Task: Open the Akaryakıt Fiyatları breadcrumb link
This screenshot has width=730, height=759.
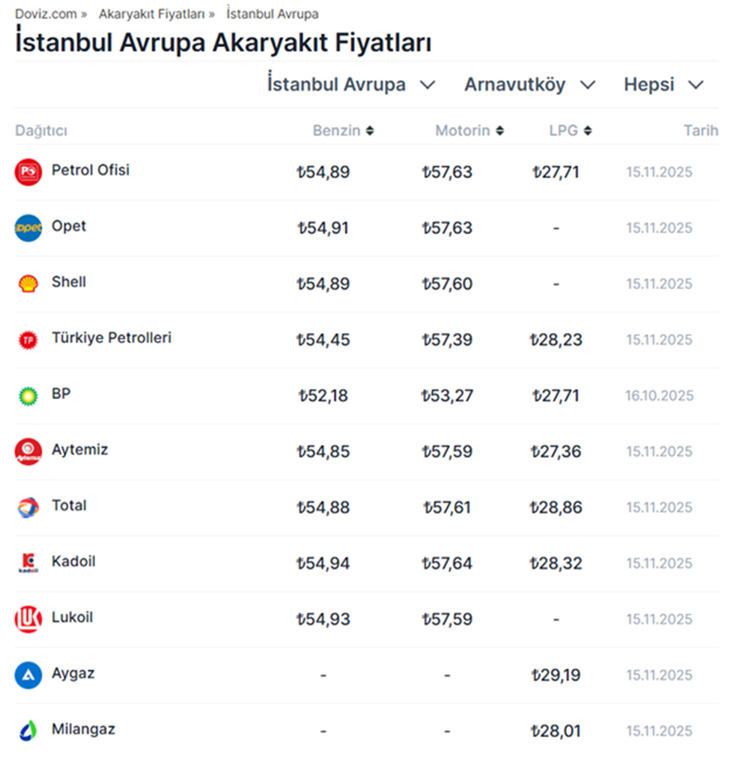Action: 151,13
